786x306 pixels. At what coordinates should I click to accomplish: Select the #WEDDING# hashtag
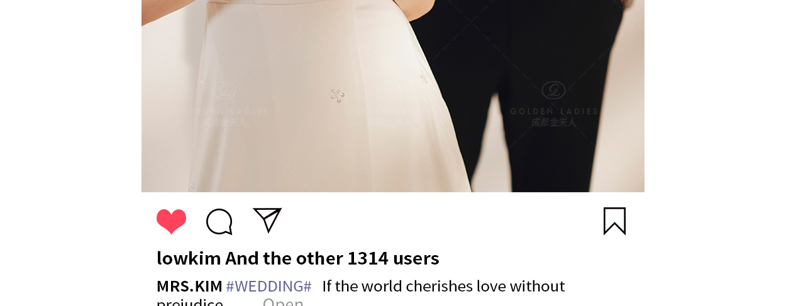(268, 287)
